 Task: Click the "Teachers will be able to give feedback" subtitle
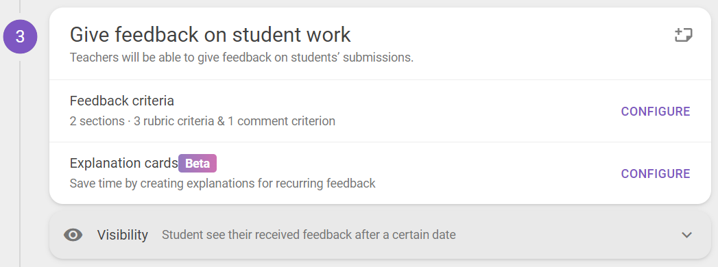(x=241, y=58)
